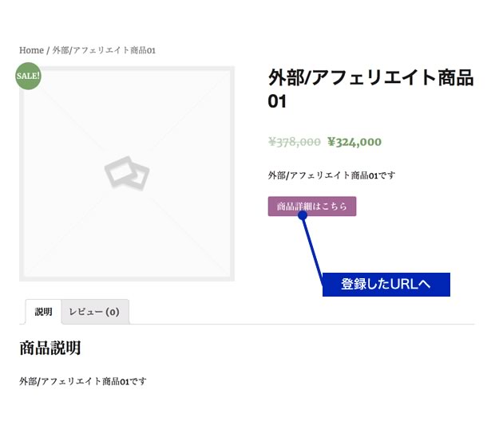Click the product title 外部/アフェリエイト商品01 heading
The height and width of the screenshot is (421, 495).
(370, 89)
